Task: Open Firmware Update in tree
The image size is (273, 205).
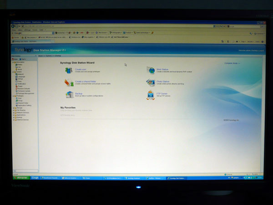Action: (x=23, y=91)
